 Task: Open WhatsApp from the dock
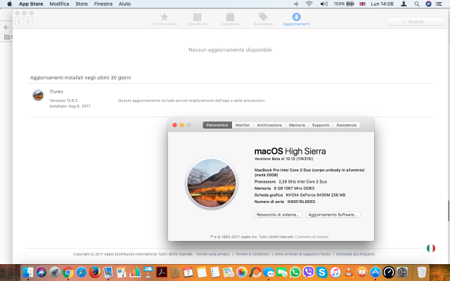point(295,272)
